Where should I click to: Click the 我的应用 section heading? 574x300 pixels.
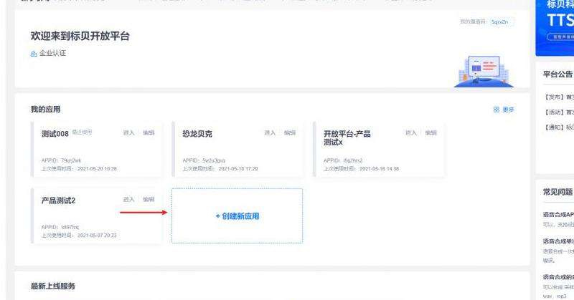pyautogui.click(x=45, y=110)
